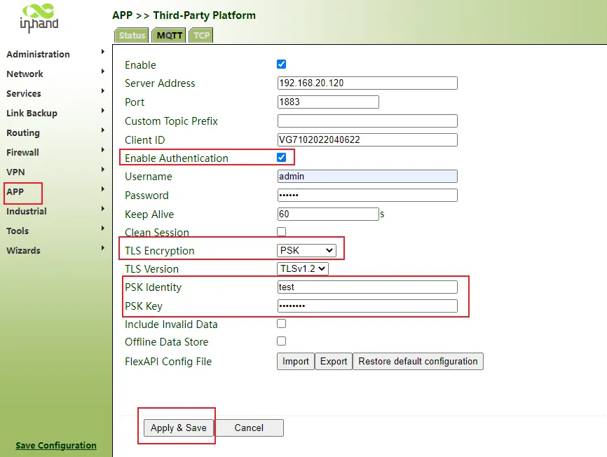
Task: Expand the APP menu arrow
Action: pyautogui.click(x=102, y=189)
